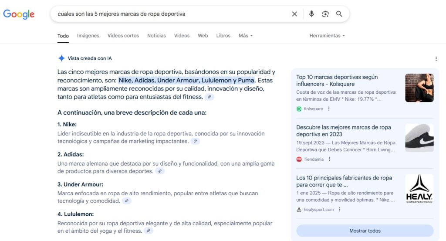This screenshot has height=241, width=446.
Task: Click the Mostrar todos button
Action: 365,231
